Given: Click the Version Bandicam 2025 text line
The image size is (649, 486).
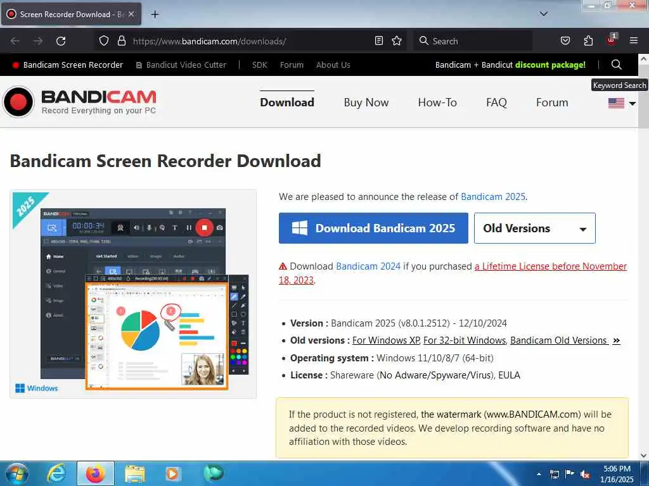Looking at the screenshot, I should pos(398,323).
